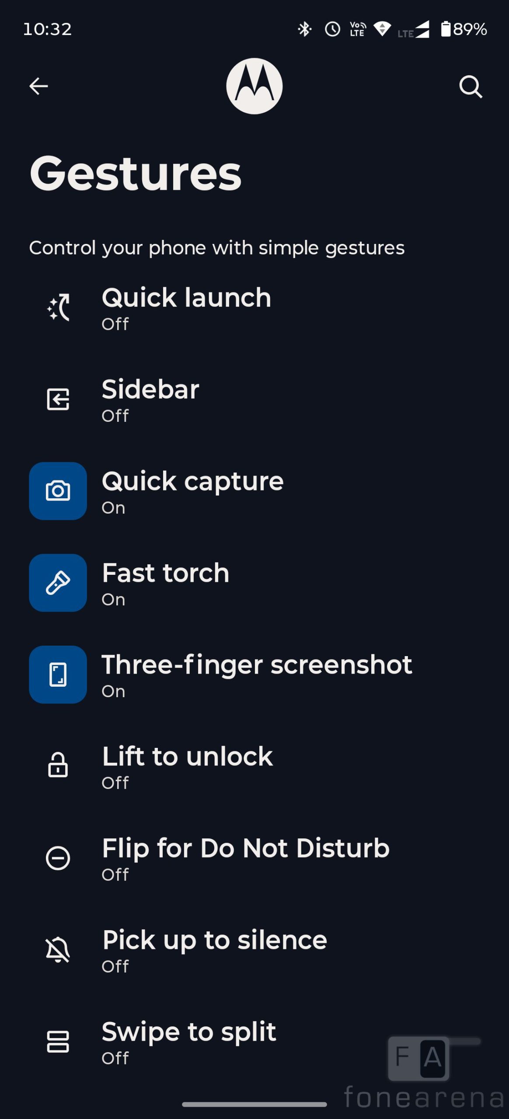The image size is (509, 1119).
Task: Open the Sidebar gesture option
Action: [150, 399]
